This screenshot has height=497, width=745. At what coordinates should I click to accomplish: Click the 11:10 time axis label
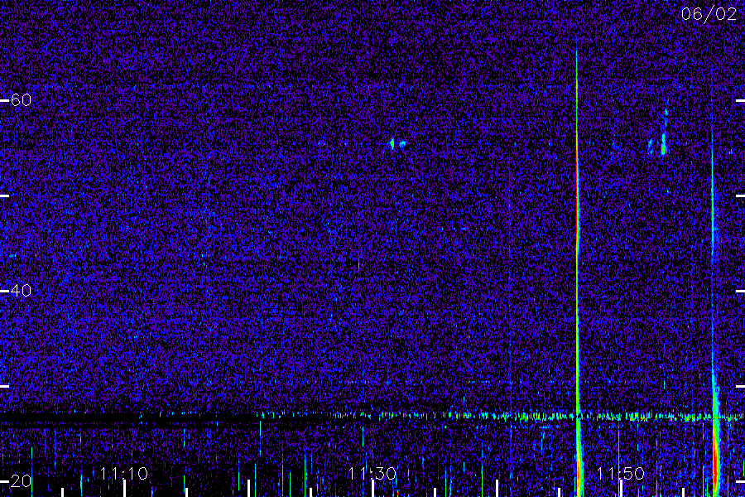[124, 473]
